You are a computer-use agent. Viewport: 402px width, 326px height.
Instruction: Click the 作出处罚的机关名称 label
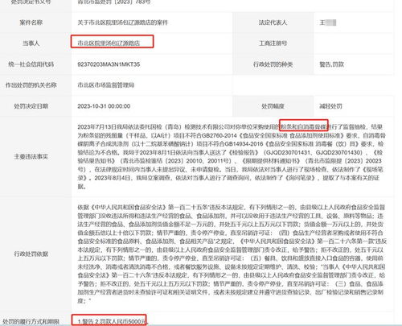click(31, 85)
